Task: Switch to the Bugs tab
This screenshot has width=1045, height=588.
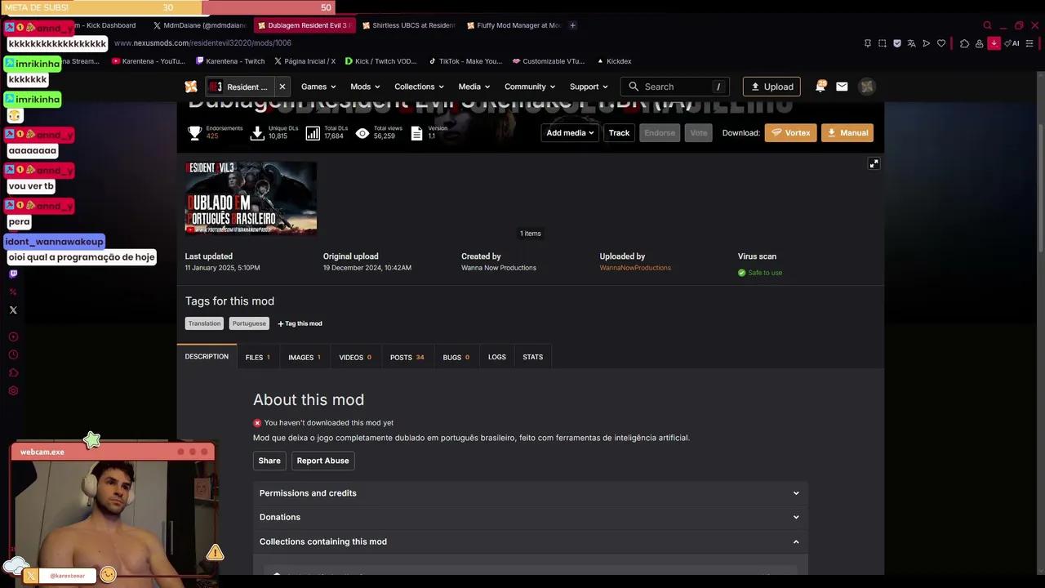Action: point(456,357)
